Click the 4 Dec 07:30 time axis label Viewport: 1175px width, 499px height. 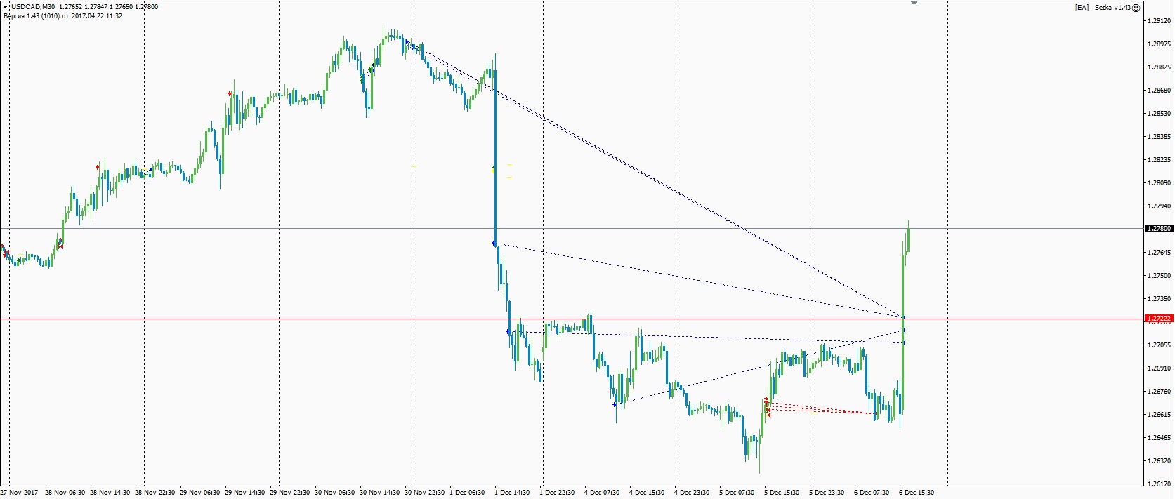click(x=603, y=493)
